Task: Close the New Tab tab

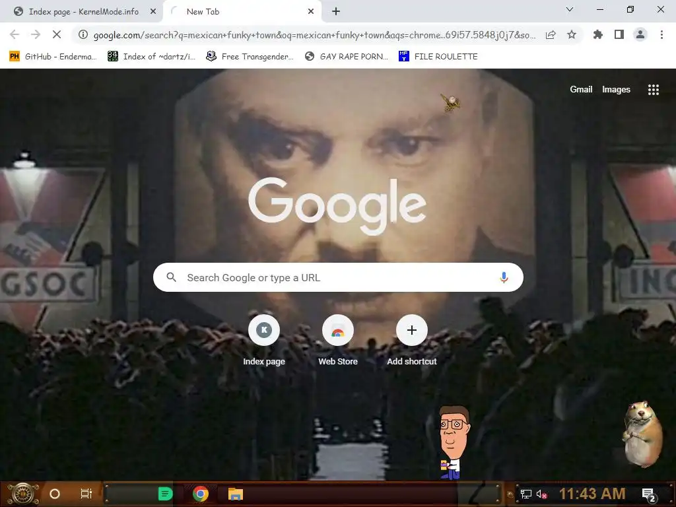Action: click(x=311, y=12)
